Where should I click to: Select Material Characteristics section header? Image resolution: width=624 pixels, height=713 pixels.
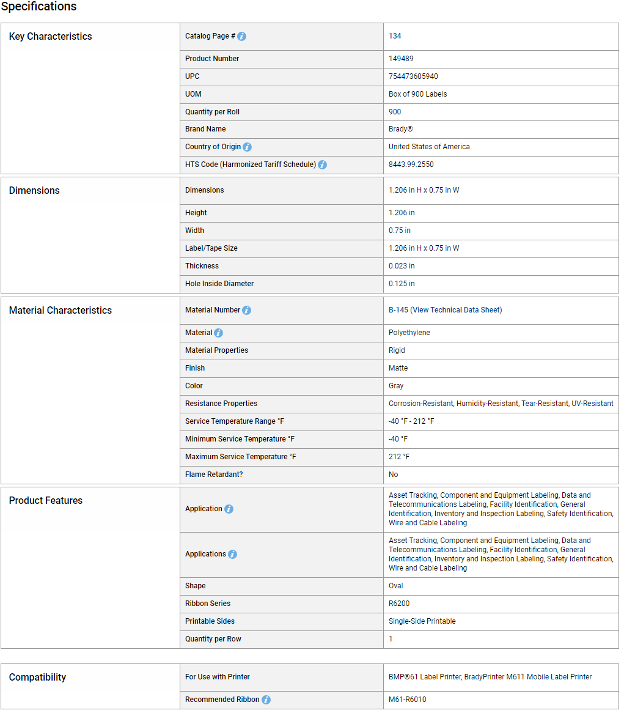click(61, 310)
